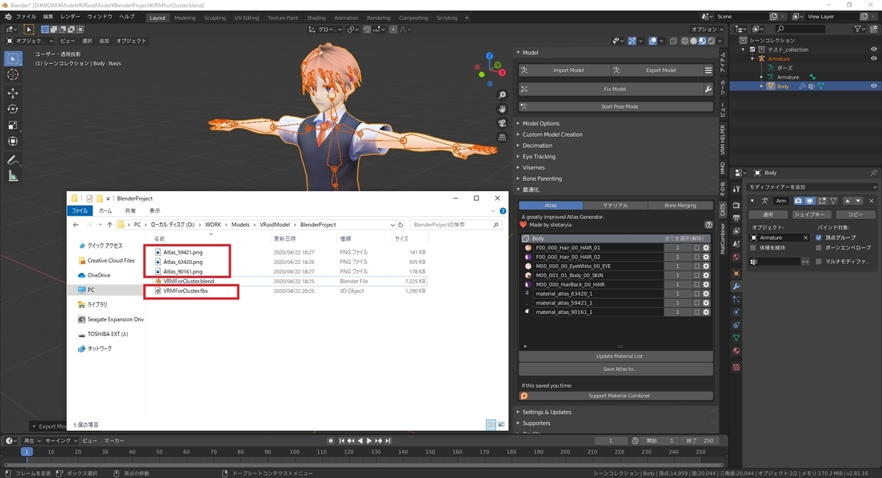This screenshot has width=882, height=478.
Task: Select the Select Box tool
Action: pos(12,59)
